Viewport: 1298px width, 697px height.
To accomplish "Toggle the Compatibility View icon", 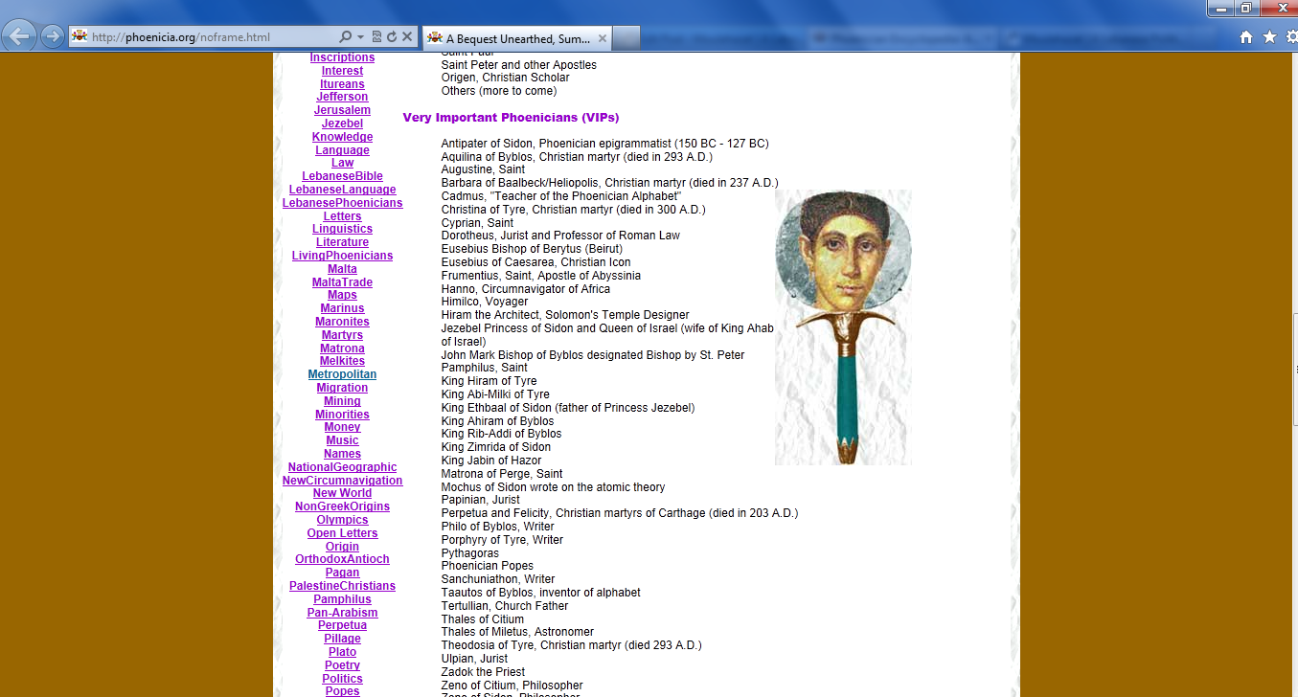I will (376, 37).
